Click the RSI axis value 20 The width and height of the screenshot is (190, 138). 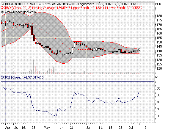point(158,116)
